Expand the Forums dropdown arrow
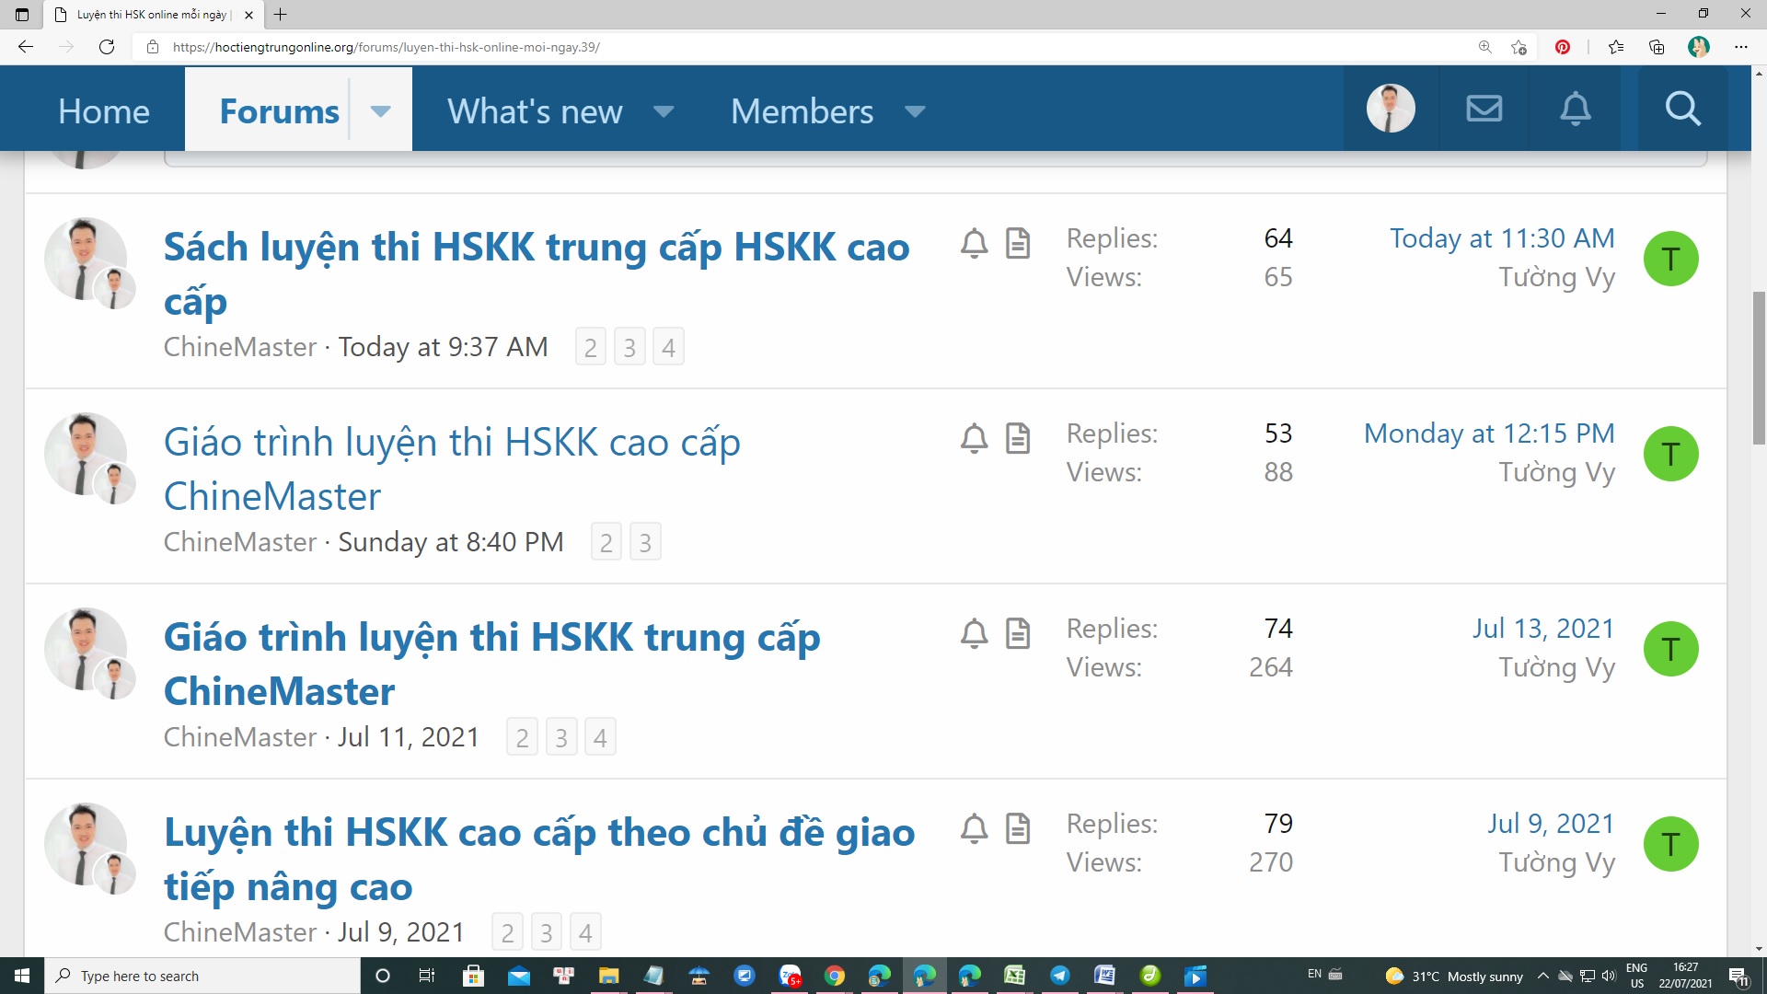Image resolution: width=1767 pixels, height=994 pixels. point(380,111)
